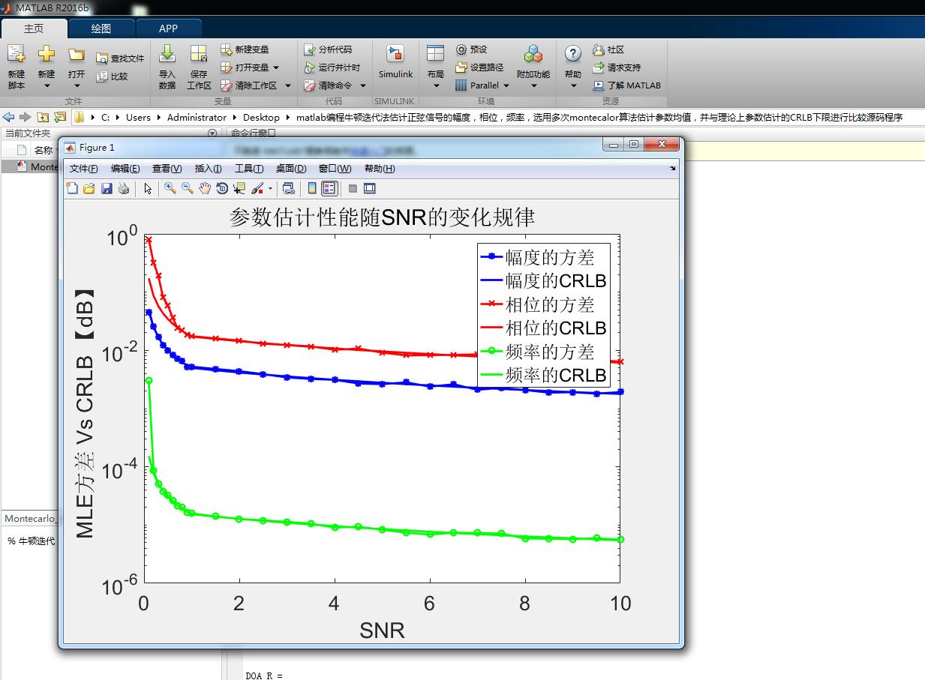The height and width of the screenshot is (680, 925).
Task: Open 附加功能 (Add-Ons) dropdown
Action: [x=533, y=66]
